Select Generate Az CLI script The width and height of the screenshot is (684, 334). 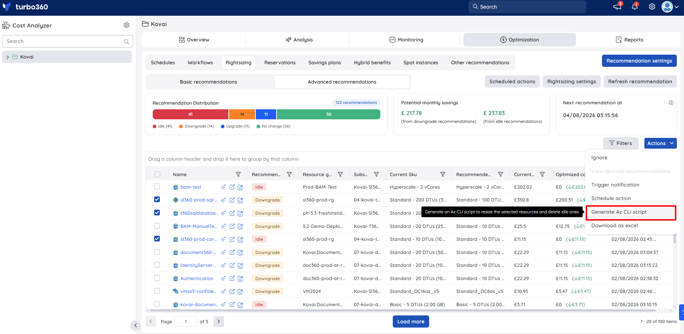point(631,212)
